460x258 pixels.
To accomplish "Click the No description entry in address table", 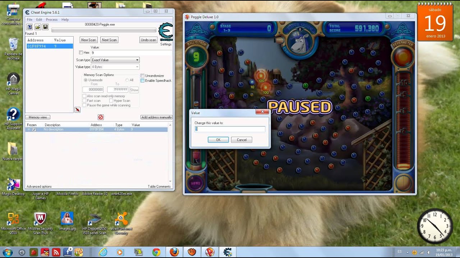I will [53, 129].
